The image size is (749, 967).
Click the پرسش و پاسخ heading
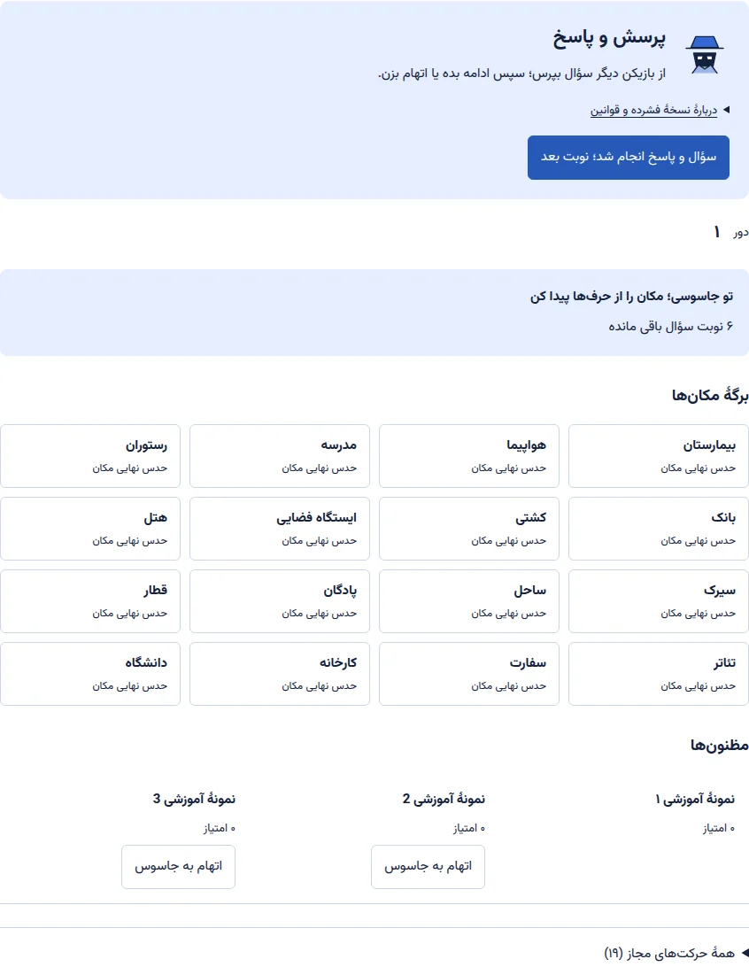(x=609, y=38)
